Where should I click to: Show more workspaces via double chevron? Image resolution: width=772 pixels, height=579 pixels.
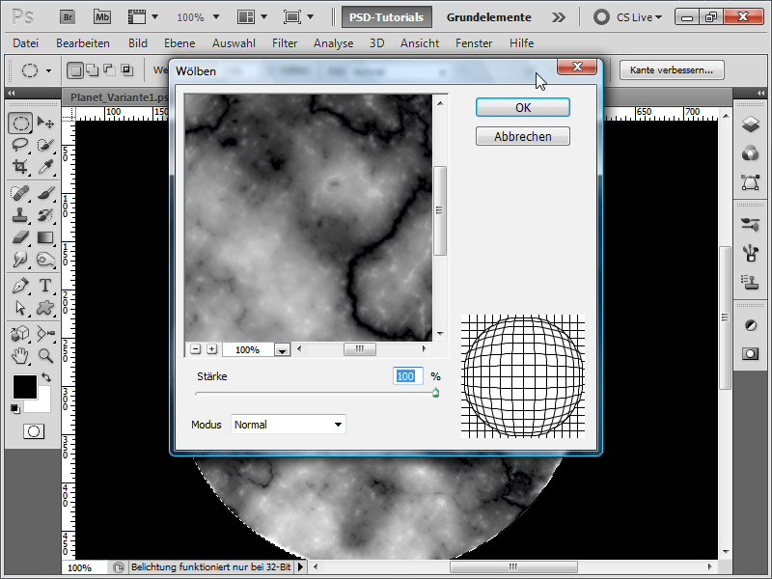click(559, 17)
